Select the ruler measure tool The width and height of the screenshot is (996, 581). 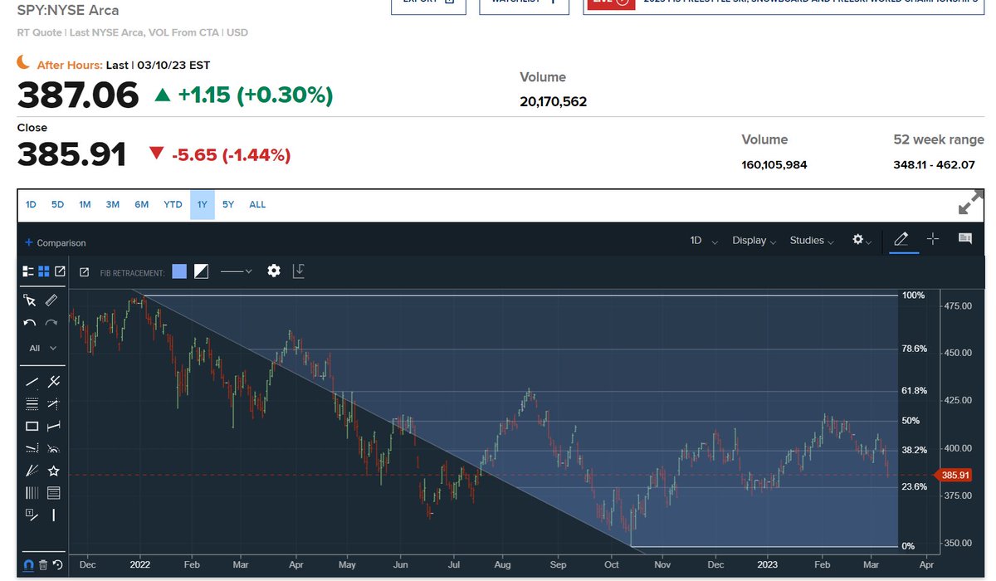[x=51, y=300]
